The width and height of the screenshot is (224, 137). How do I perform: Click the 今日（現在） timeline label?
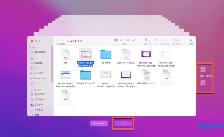[206, 76]
